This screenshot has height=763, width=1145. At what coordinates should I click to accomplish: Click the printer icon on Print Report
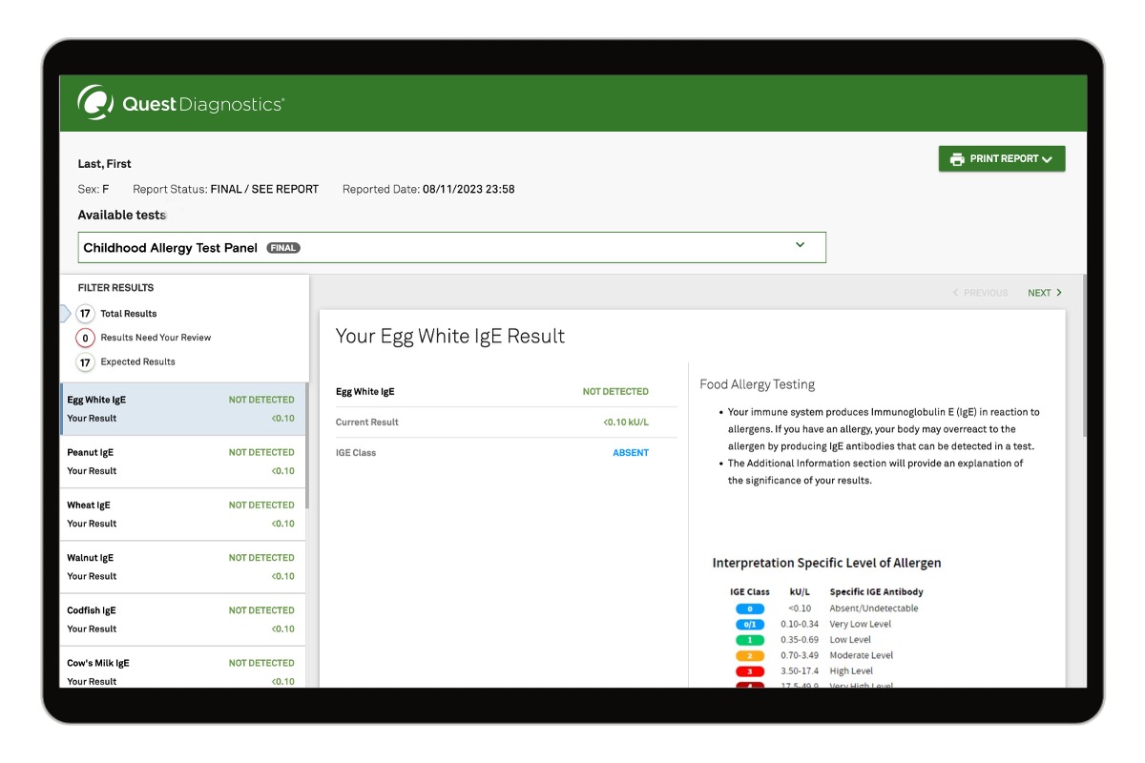956,159
